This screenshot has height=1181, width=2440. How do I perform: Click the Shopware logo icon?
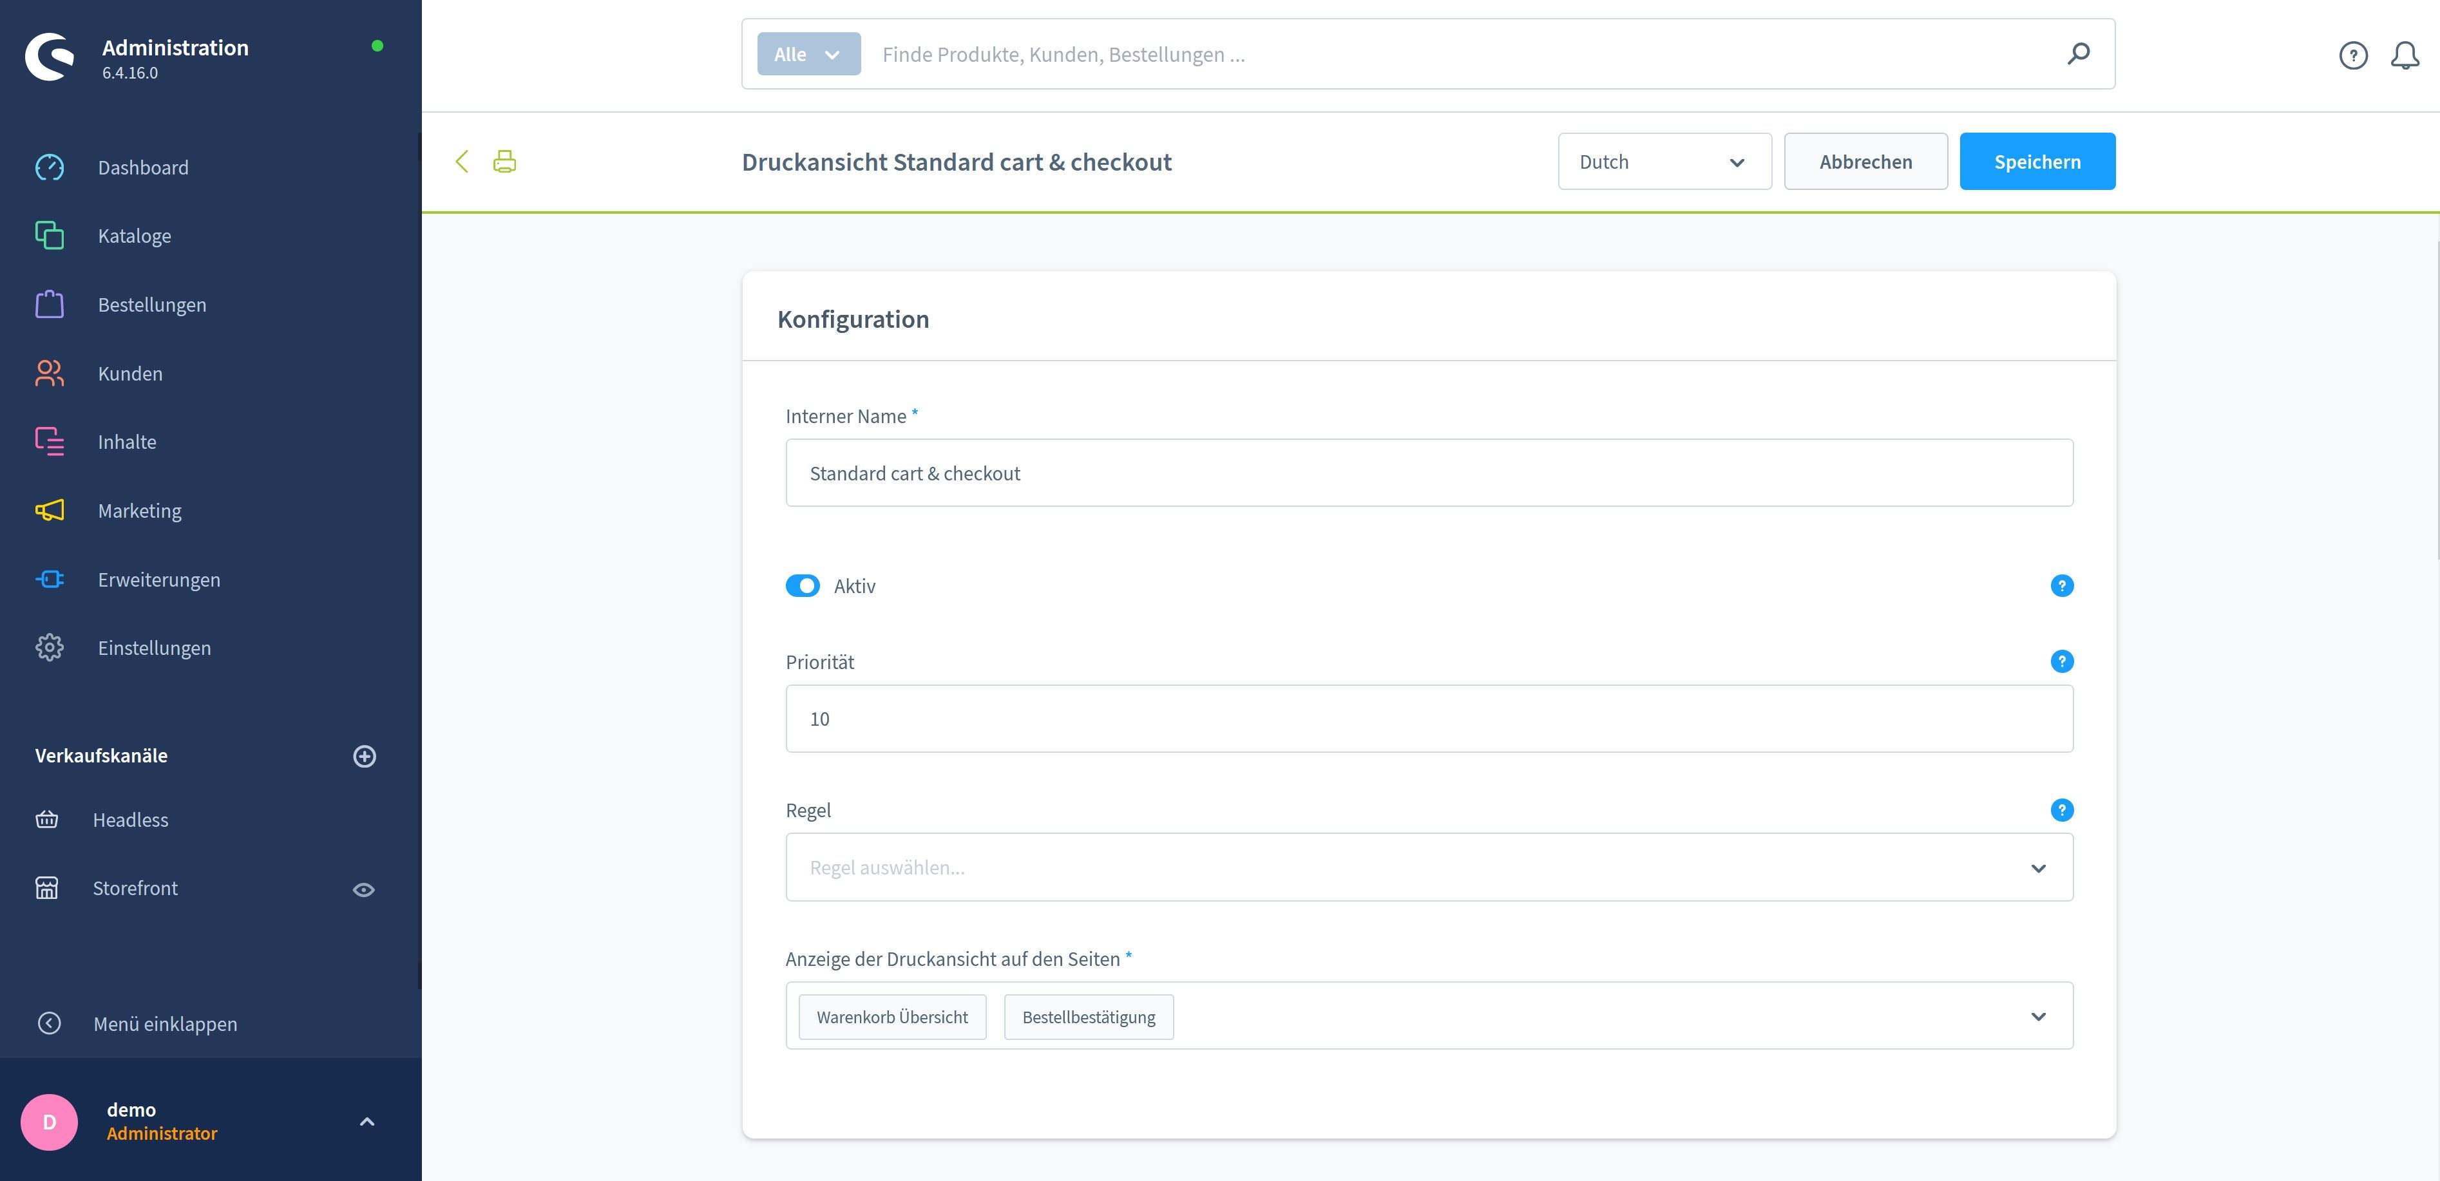coord(49,57)
